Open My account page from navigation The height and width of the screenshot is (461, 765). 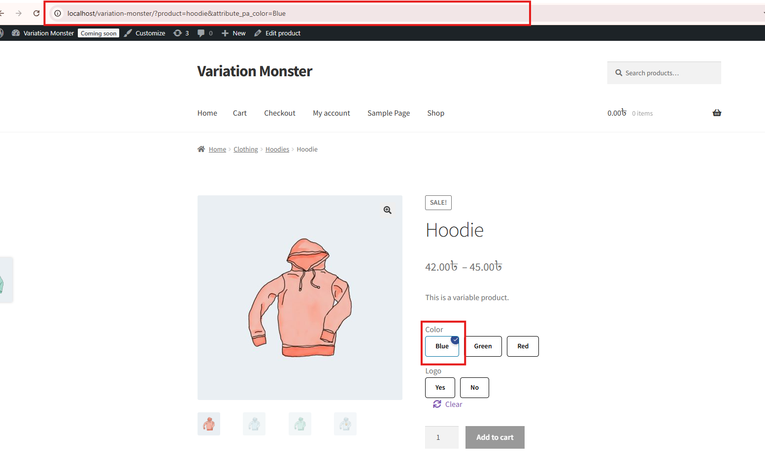tap(331, 113)
